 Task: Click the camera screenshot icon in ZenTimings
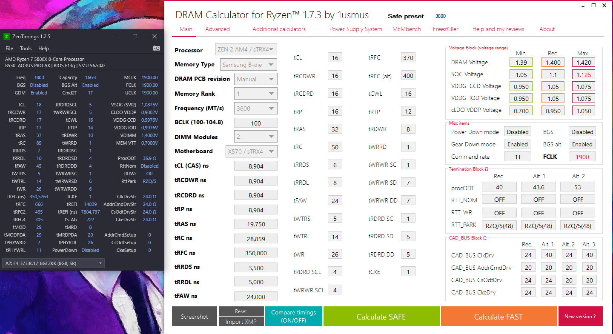click(157, 49)
